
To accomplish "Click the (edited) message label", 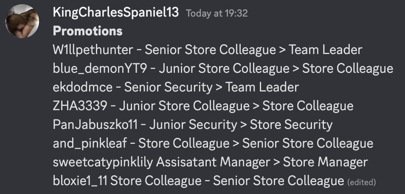I will coord(362,183).
